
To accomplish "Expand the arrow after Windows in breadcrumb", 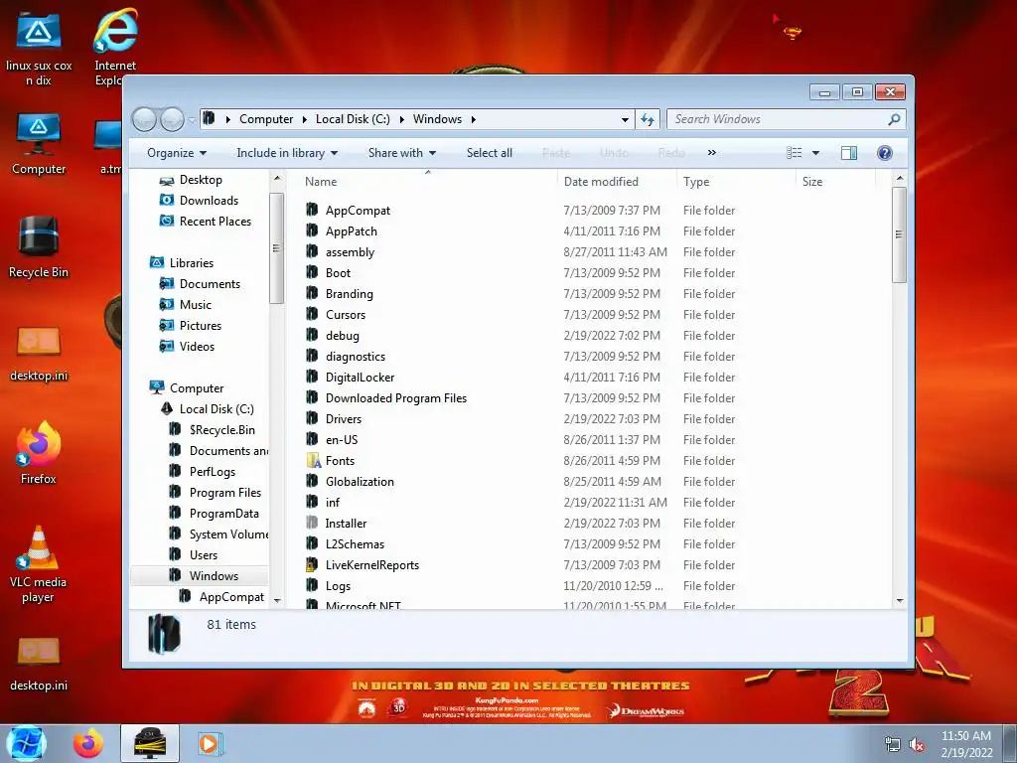I will 474,119.
